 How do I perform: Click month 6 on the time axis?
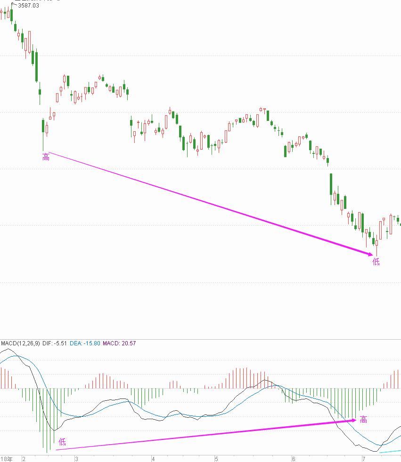click(293, 458)
